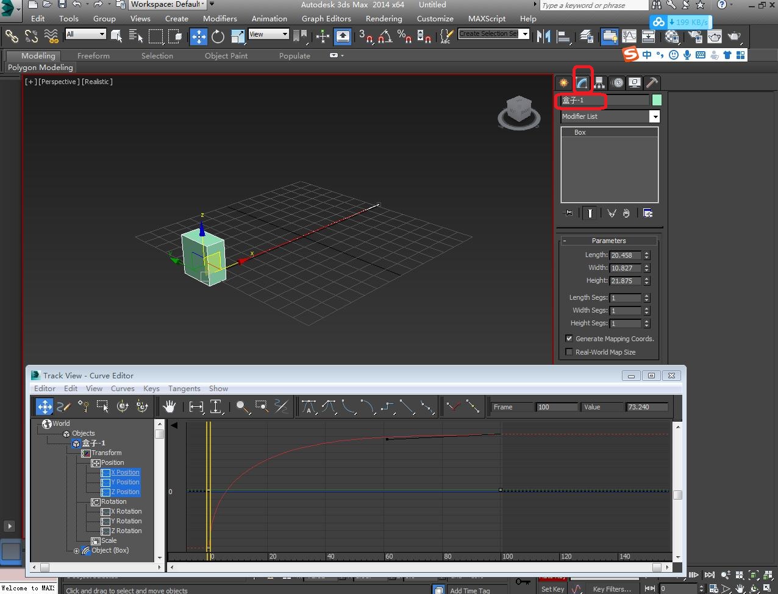Expand the Object (Box) tree node

pyautogui.click(x=77, y=551)
